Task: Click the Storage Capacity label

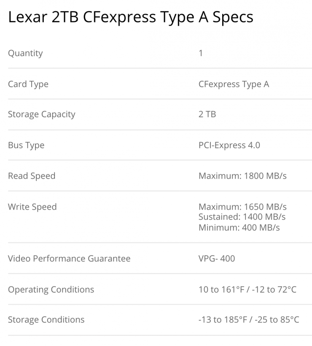Action: 42,114
